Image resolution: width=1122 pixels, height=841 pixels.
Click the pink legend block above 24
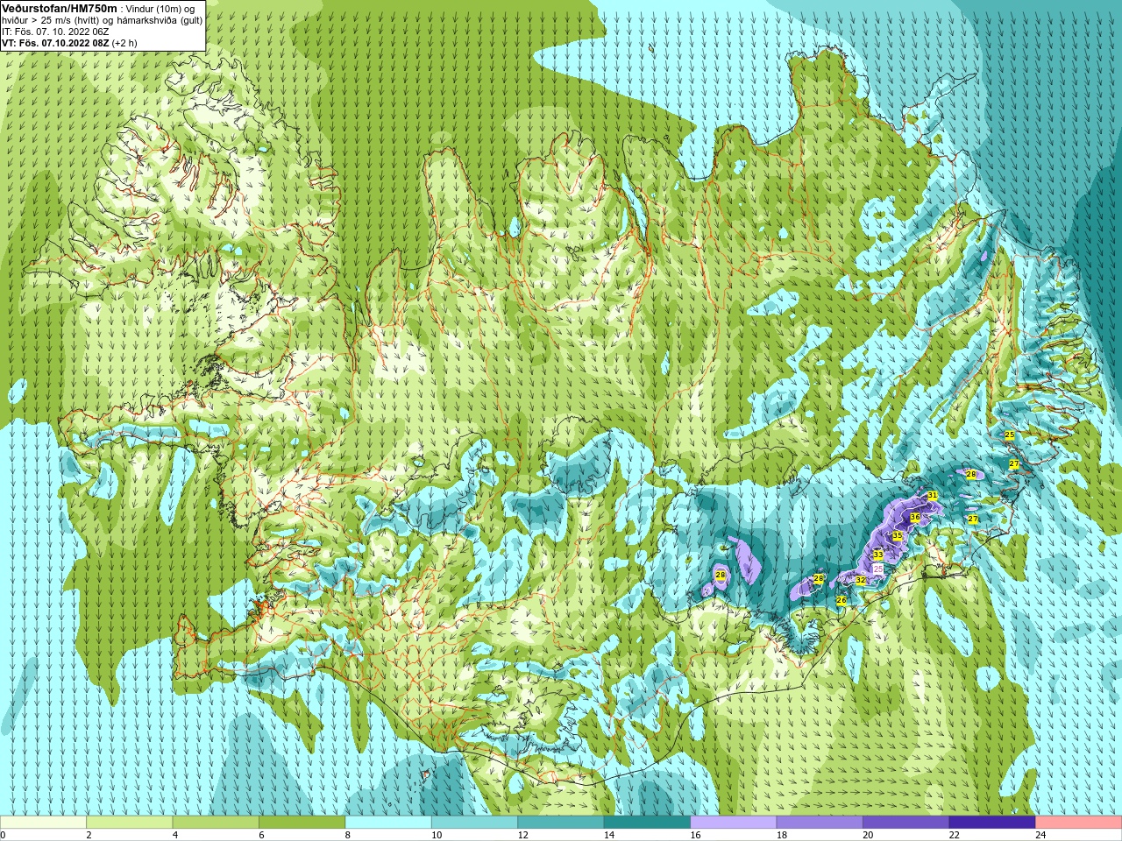tap(1079, 823)
